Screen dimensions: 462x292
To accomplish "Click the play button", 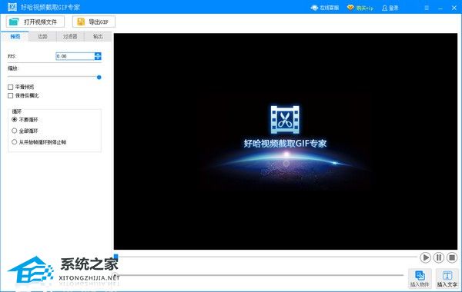I will (x=425, y=257).
